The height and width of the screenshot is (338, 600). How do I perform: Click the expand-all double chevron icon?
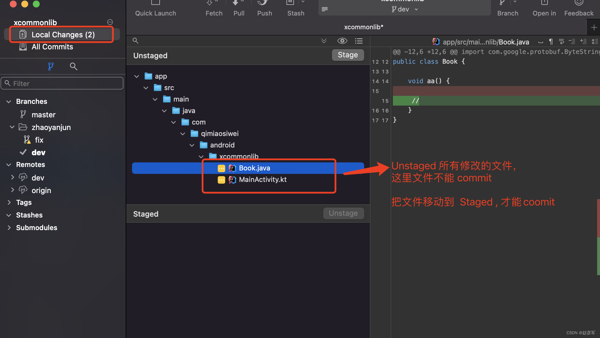pyautogui.click(x=324, y=41)
